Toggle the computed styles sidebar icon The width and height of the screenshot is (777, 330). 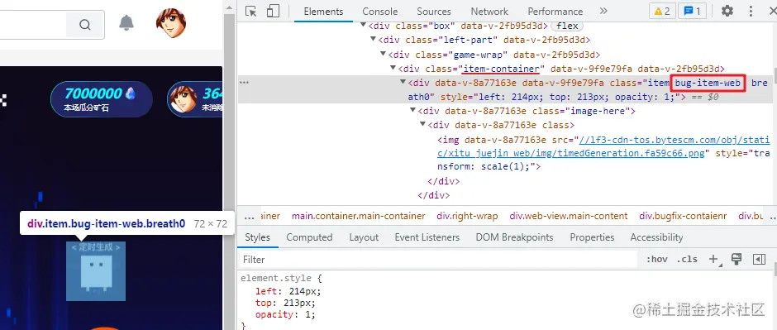click(759, 259)
